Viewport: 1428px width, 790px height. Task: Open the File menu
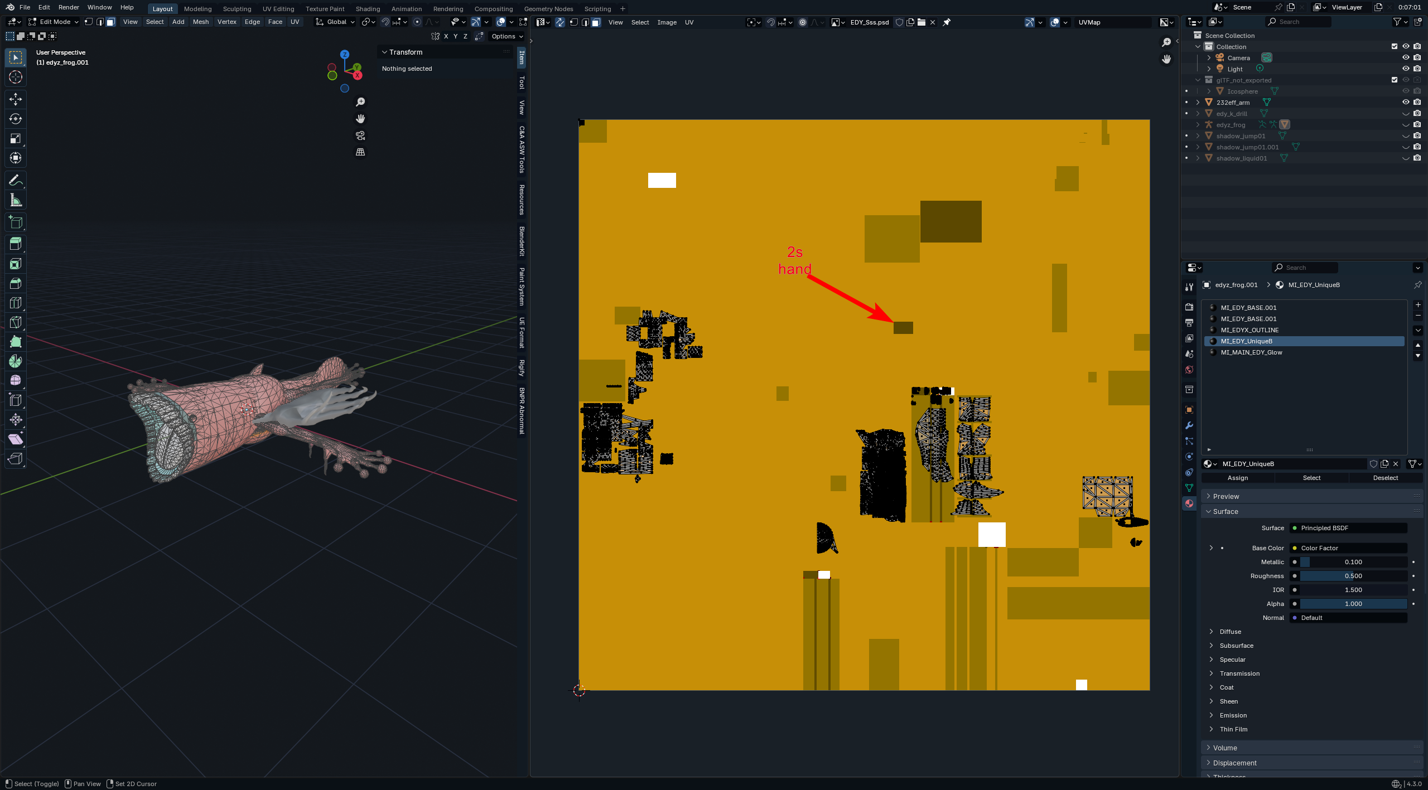coord(25,7)
